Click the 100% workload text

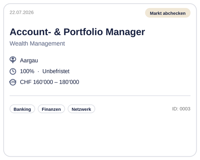[x=27, y=71]
